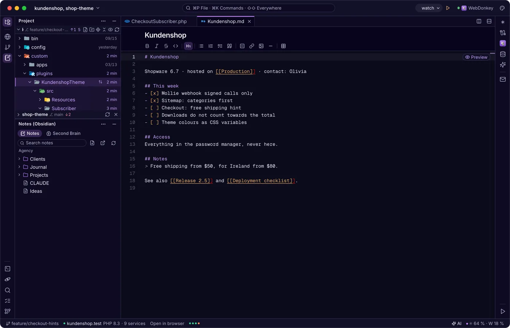The image size is (510, 328).
Task: Create new folder in project
Action: coord(92,30)
